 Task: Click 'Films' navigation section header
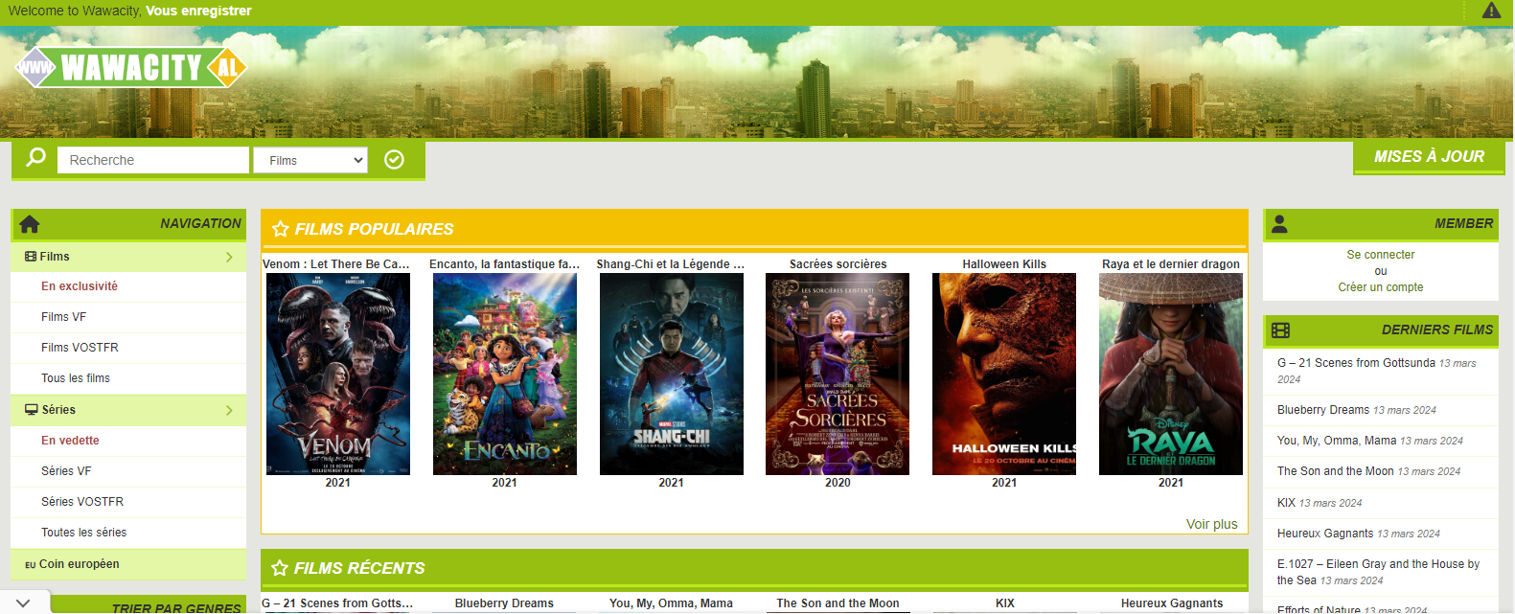[x=128, y=257]
